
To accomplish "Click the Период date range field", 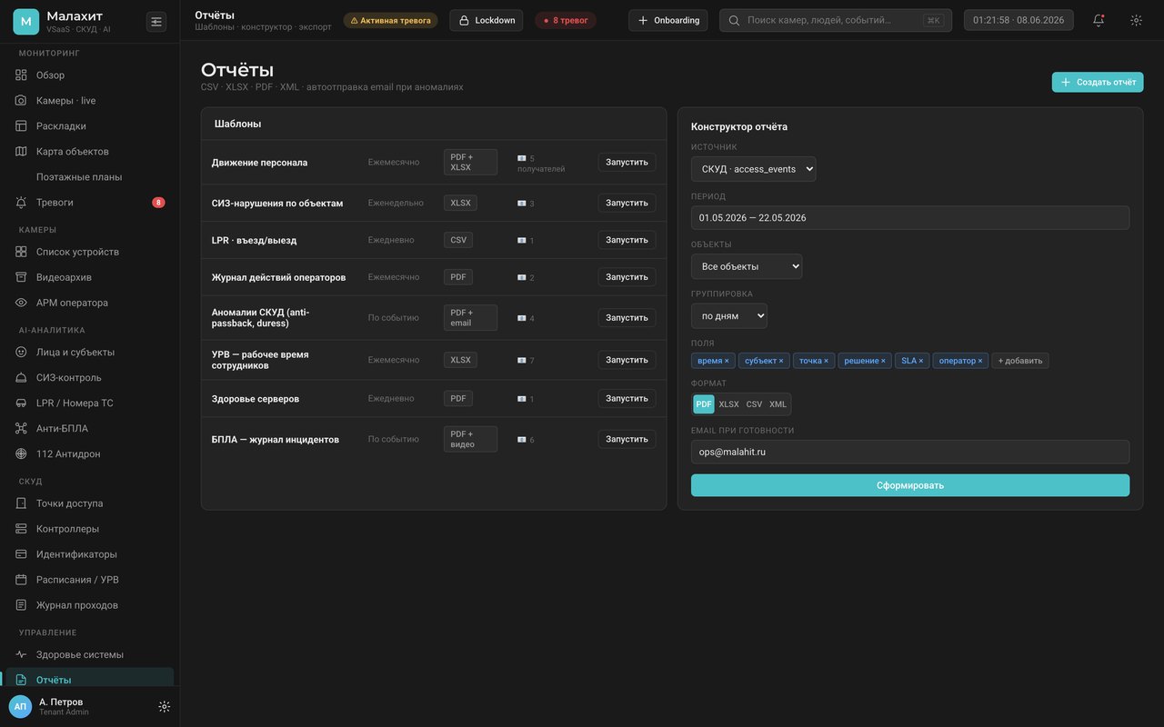I will [x=910, y=217].
